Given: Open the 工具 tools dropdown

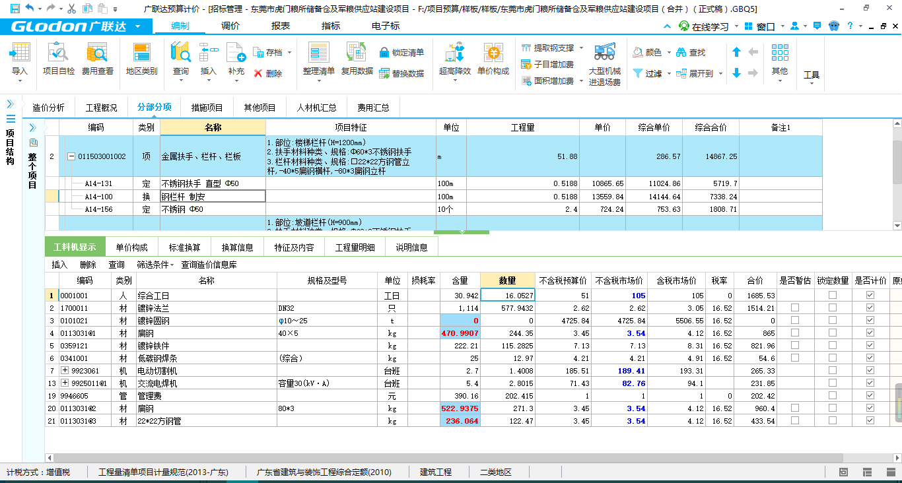Looking at the screenshot, I should pos(812,76).
